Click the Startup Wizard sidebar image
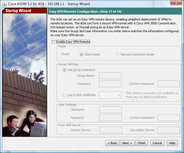 25,75
